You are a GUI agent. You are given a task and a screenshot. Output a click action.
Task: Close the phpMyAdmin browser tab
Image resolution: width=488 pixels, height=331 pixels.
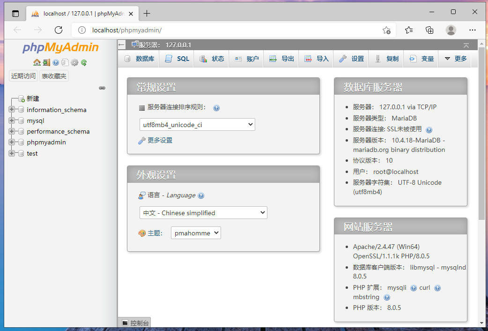pyautogui.click(x=131, y=14)
